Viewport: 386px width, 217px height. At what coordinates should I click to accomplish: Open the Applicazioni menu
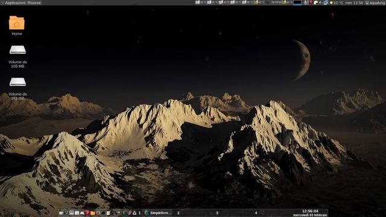(x=15, y=2)
